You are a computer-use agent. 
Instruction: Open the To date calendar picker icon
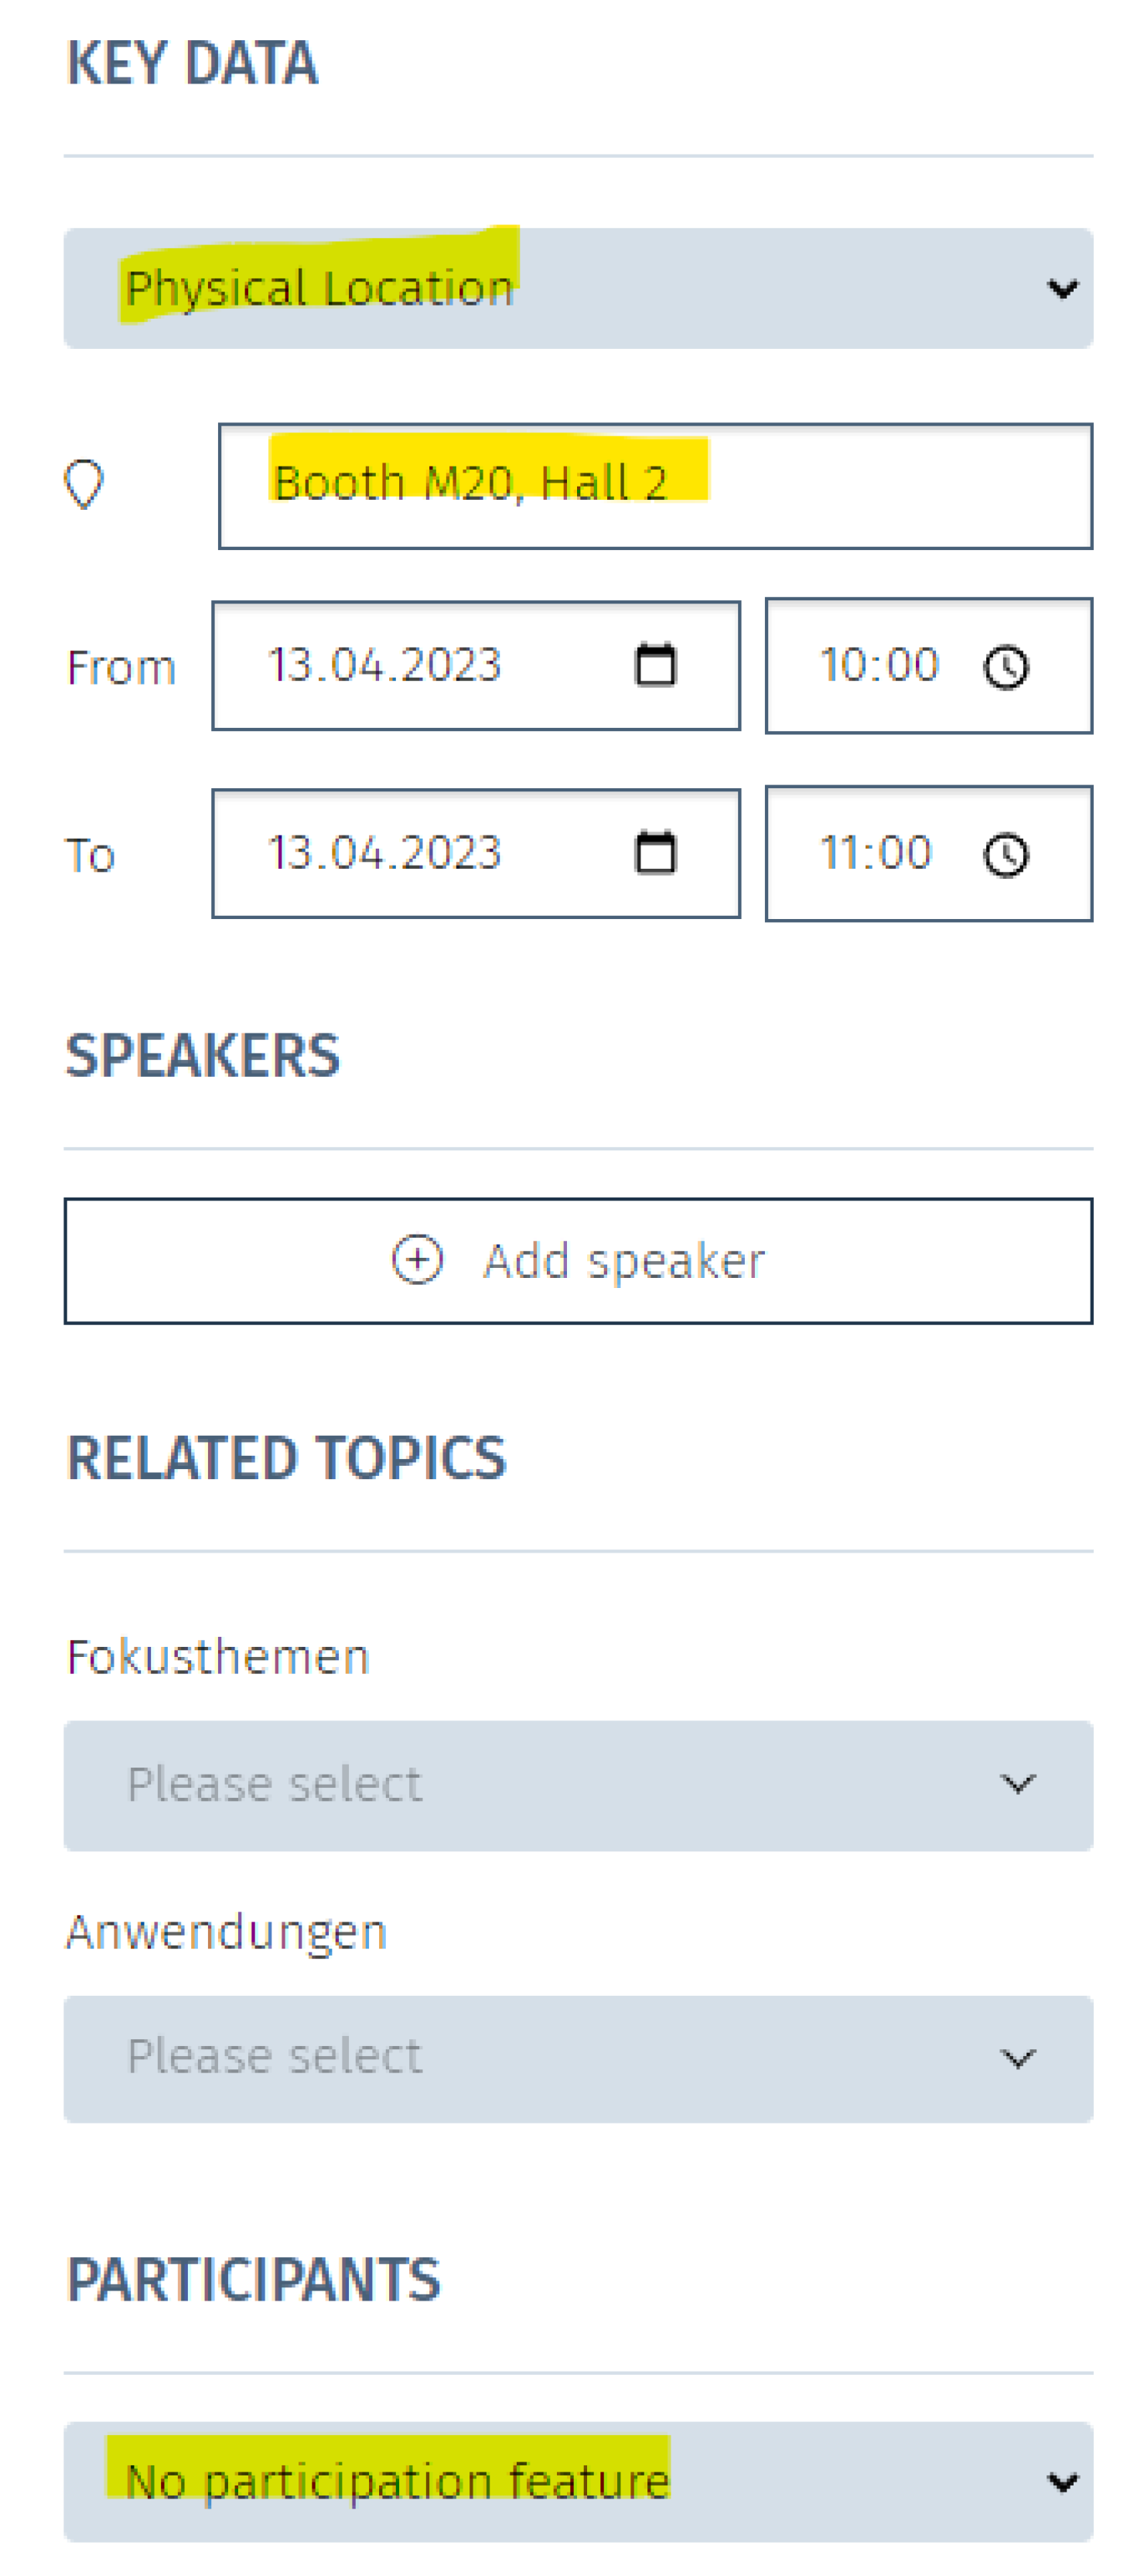pos(656,853)
